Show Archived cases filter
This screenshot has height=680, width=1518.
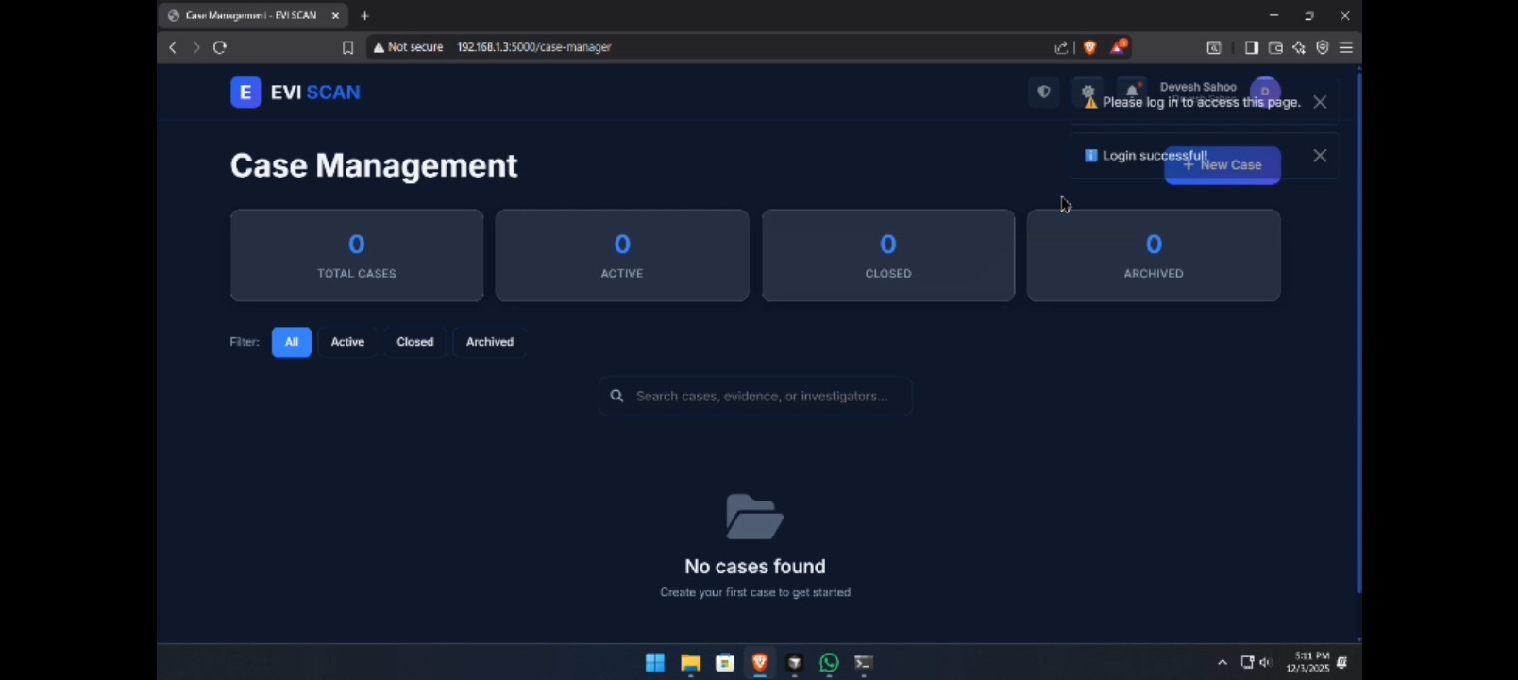(489, 342)
